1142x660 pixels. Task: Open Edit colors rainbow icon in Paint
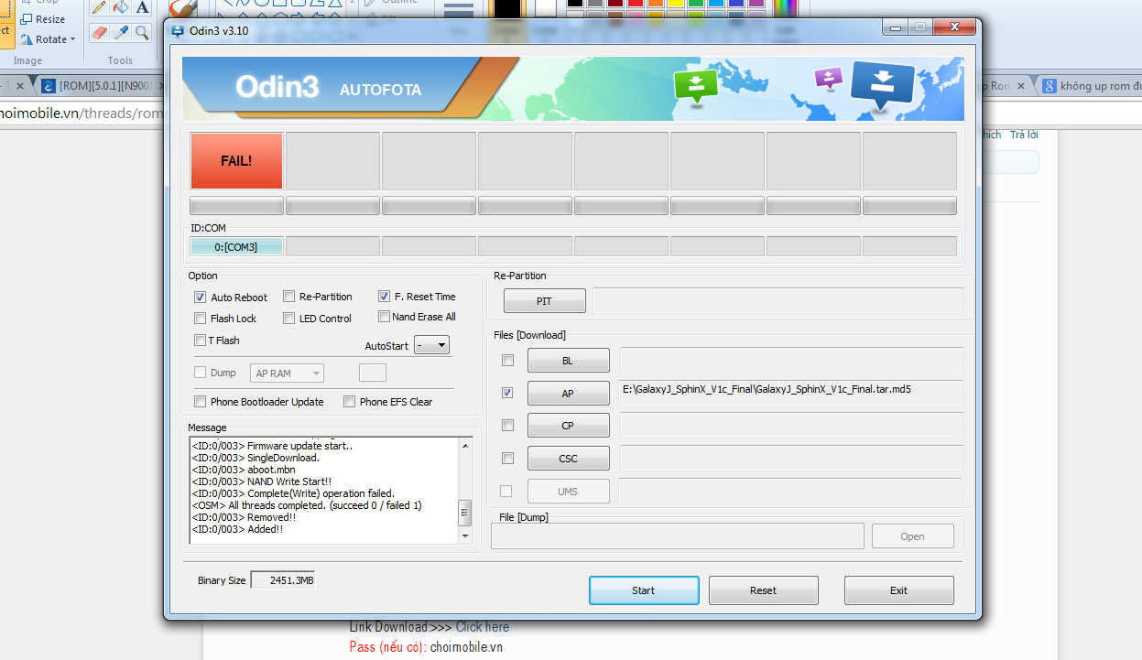point(785,7)
